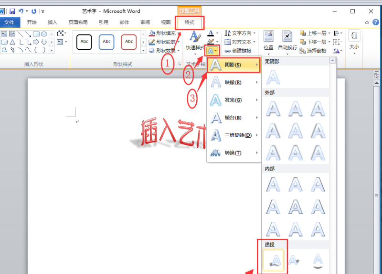This screenshot has height=274, width=382.
Task: Open the 发光(G) glow submenu
Action: click(233, 100)
